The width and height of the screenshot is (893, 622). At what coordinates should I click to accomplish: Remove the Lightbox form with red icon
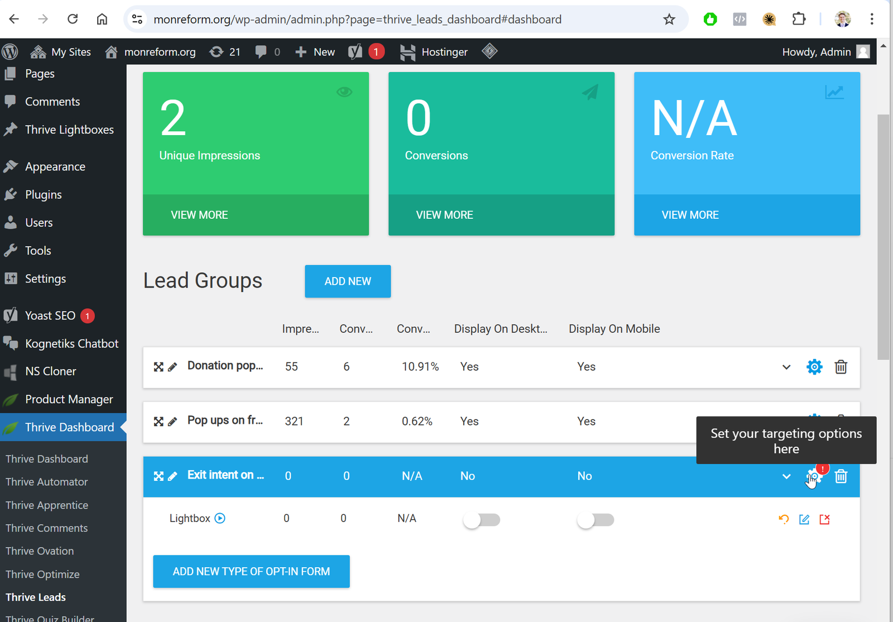point(824,519)
